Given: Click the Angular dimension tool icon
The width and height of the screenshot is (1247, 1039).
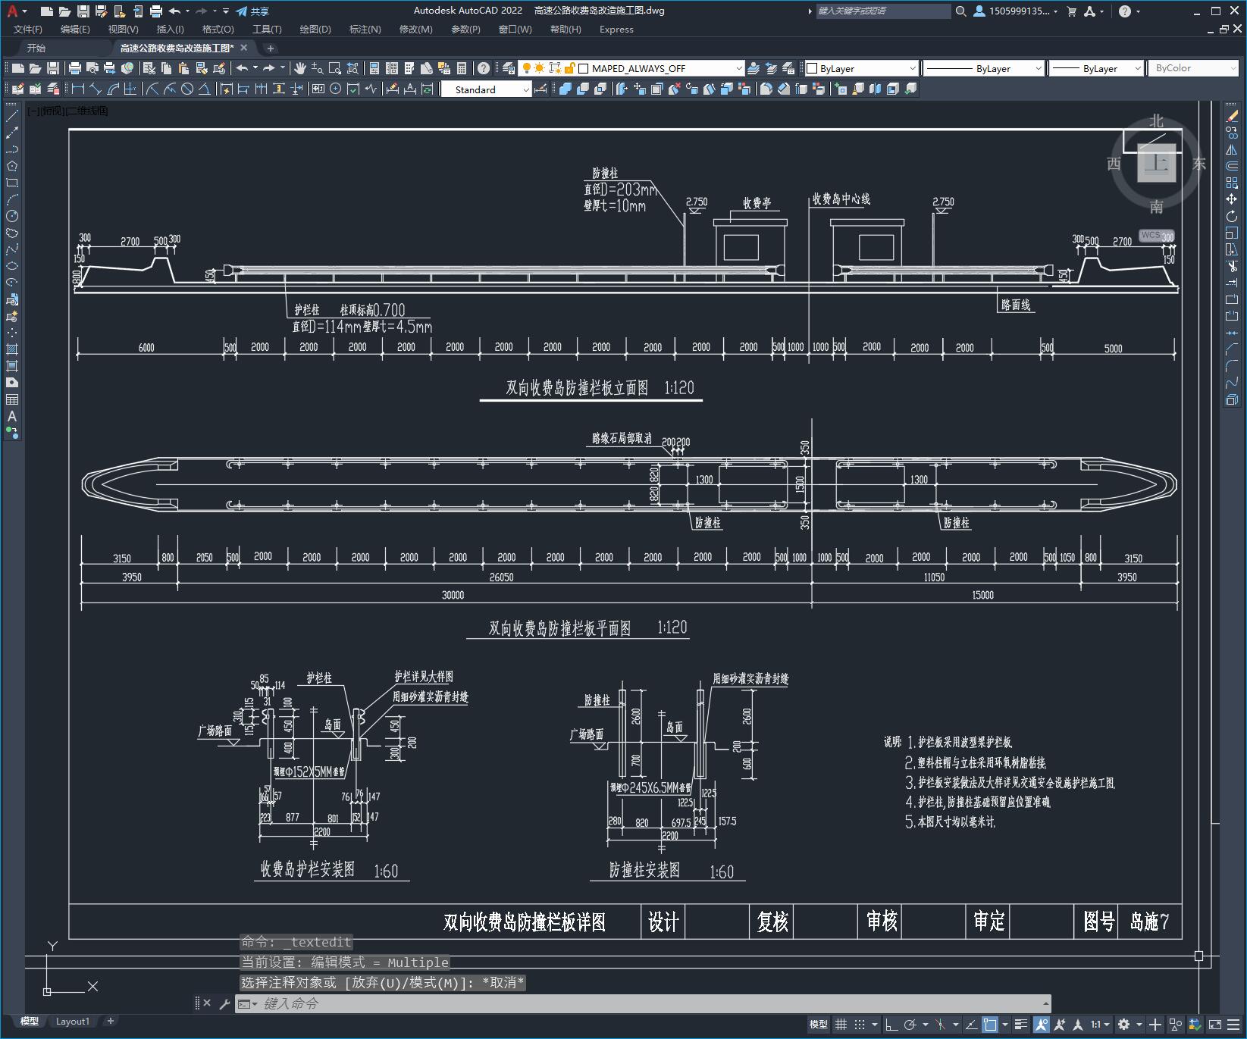Looking at the screenshot, I should coord(204,89).
